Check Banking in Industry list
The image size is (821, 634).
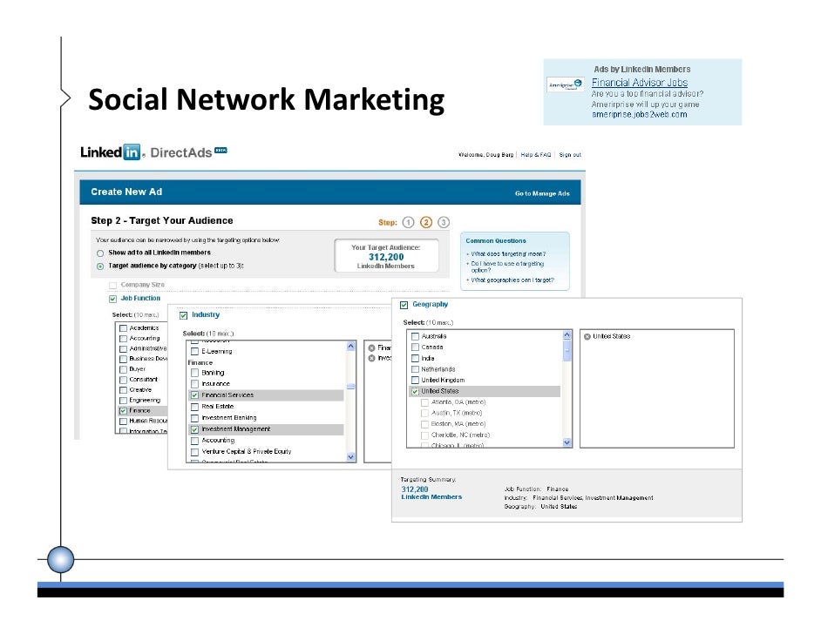click(x=194, y=373)
